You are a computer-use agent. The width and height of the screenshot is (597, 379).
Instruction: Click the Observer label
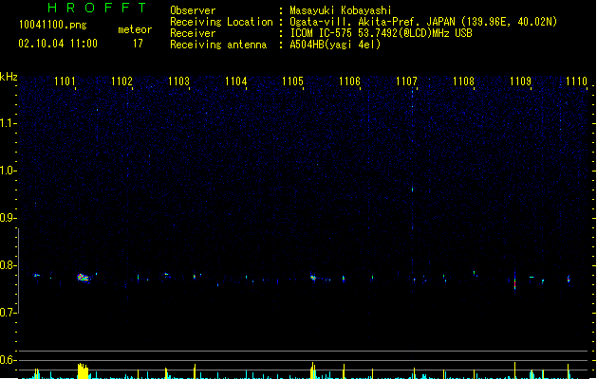coord(193,10)
